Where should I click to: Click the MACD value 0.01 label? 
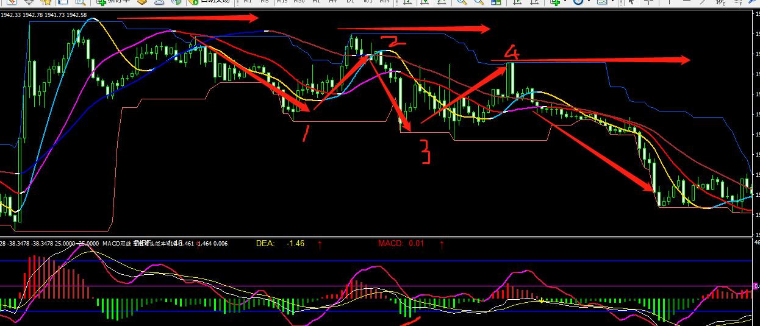415,243
